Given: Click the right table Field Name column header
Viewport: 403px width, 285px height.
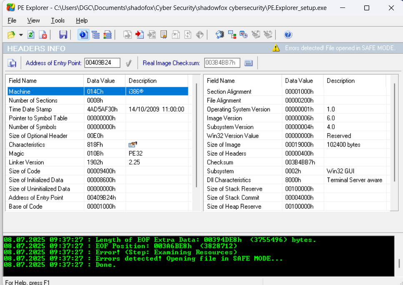Looking at the screenshot, I should coord(243,81).
